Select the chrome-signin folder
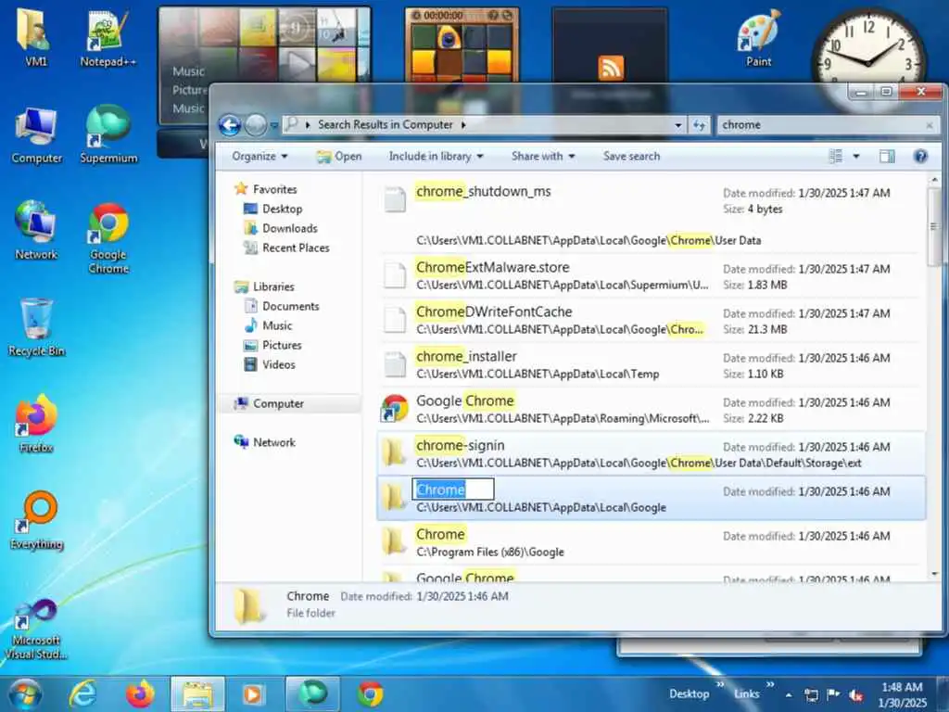949x712 pixels. [651, 453]
